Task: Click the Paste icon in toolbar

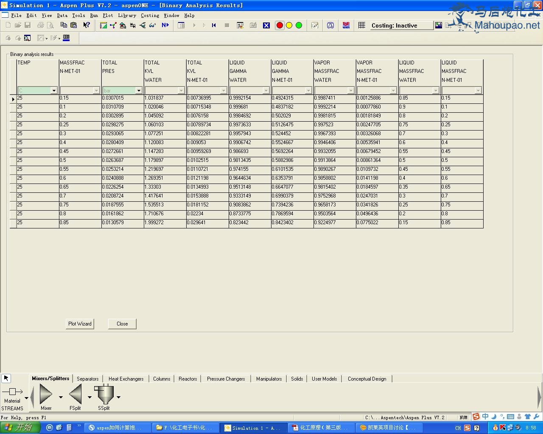Action: (73, 25)
